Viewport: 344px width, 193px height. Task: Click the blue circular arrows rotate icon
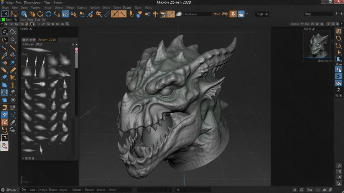pos(48,14)
